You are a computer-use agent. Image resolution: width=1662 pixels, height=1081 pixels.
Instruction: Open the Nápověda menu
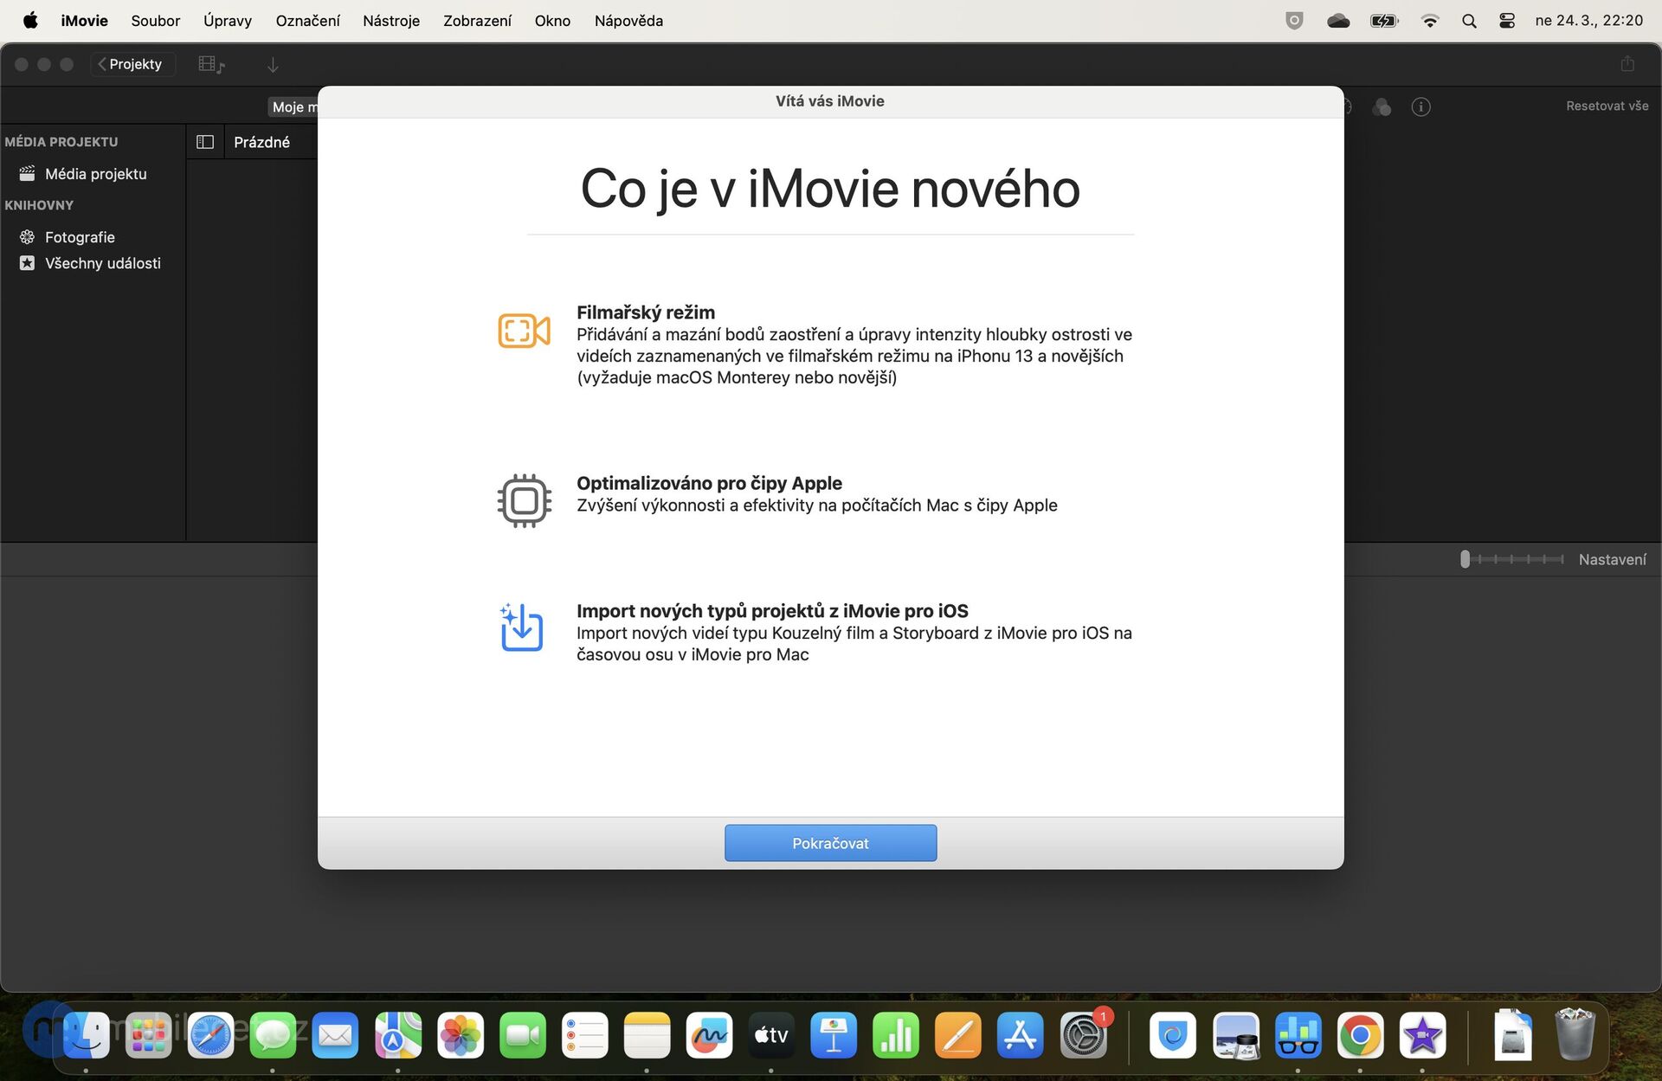click(x=628, y=20)
